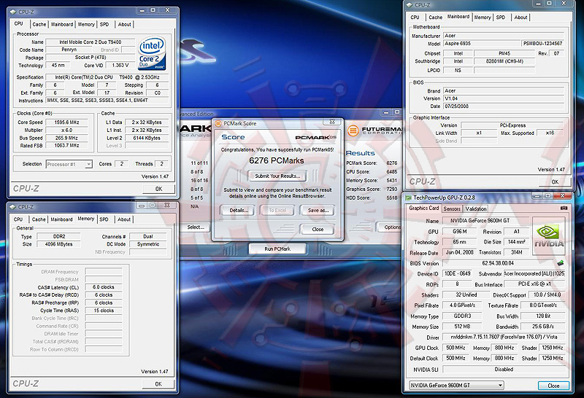Click OK in the CPU-Z Memory window
Viewport: 584px width, 398px height.
pos(158,384)
